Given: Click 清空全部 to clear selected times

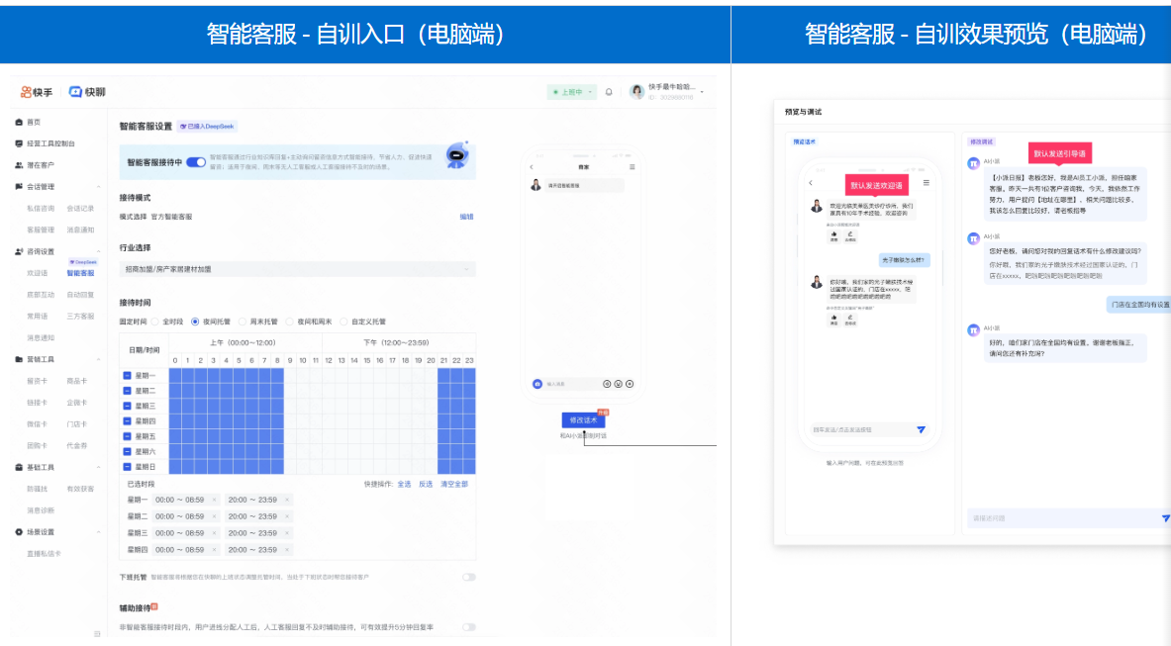Looking at the screenshot, I should pyautogui.click(x=454, y=485).
